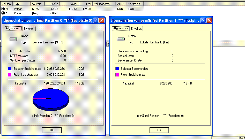This screenshot has height=139, width=245.
Task: Click the disk usage pie chart
Action: tap(51, 99)
